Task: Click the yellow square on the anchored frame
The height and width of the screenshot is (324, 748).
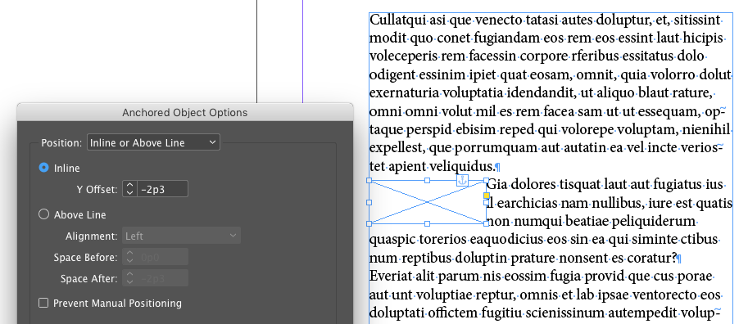Action: [x=487, y=196]
